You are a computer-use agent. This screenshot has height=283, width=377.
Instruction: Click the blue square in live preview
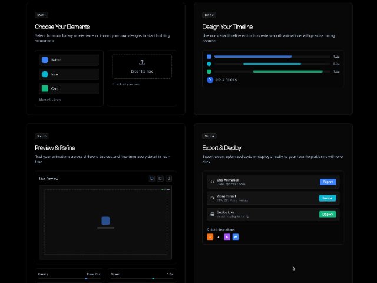106,221
